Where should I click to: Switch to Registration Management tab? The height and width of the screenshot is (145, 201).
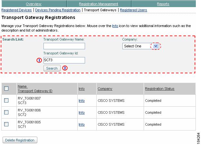pos(98,4)
